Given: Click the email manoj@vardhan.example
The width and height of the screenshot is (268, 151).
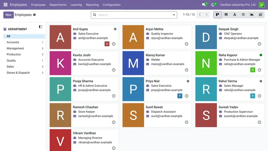Looking at the screenshot, I should pyautogui.click(x=168, y=64).
